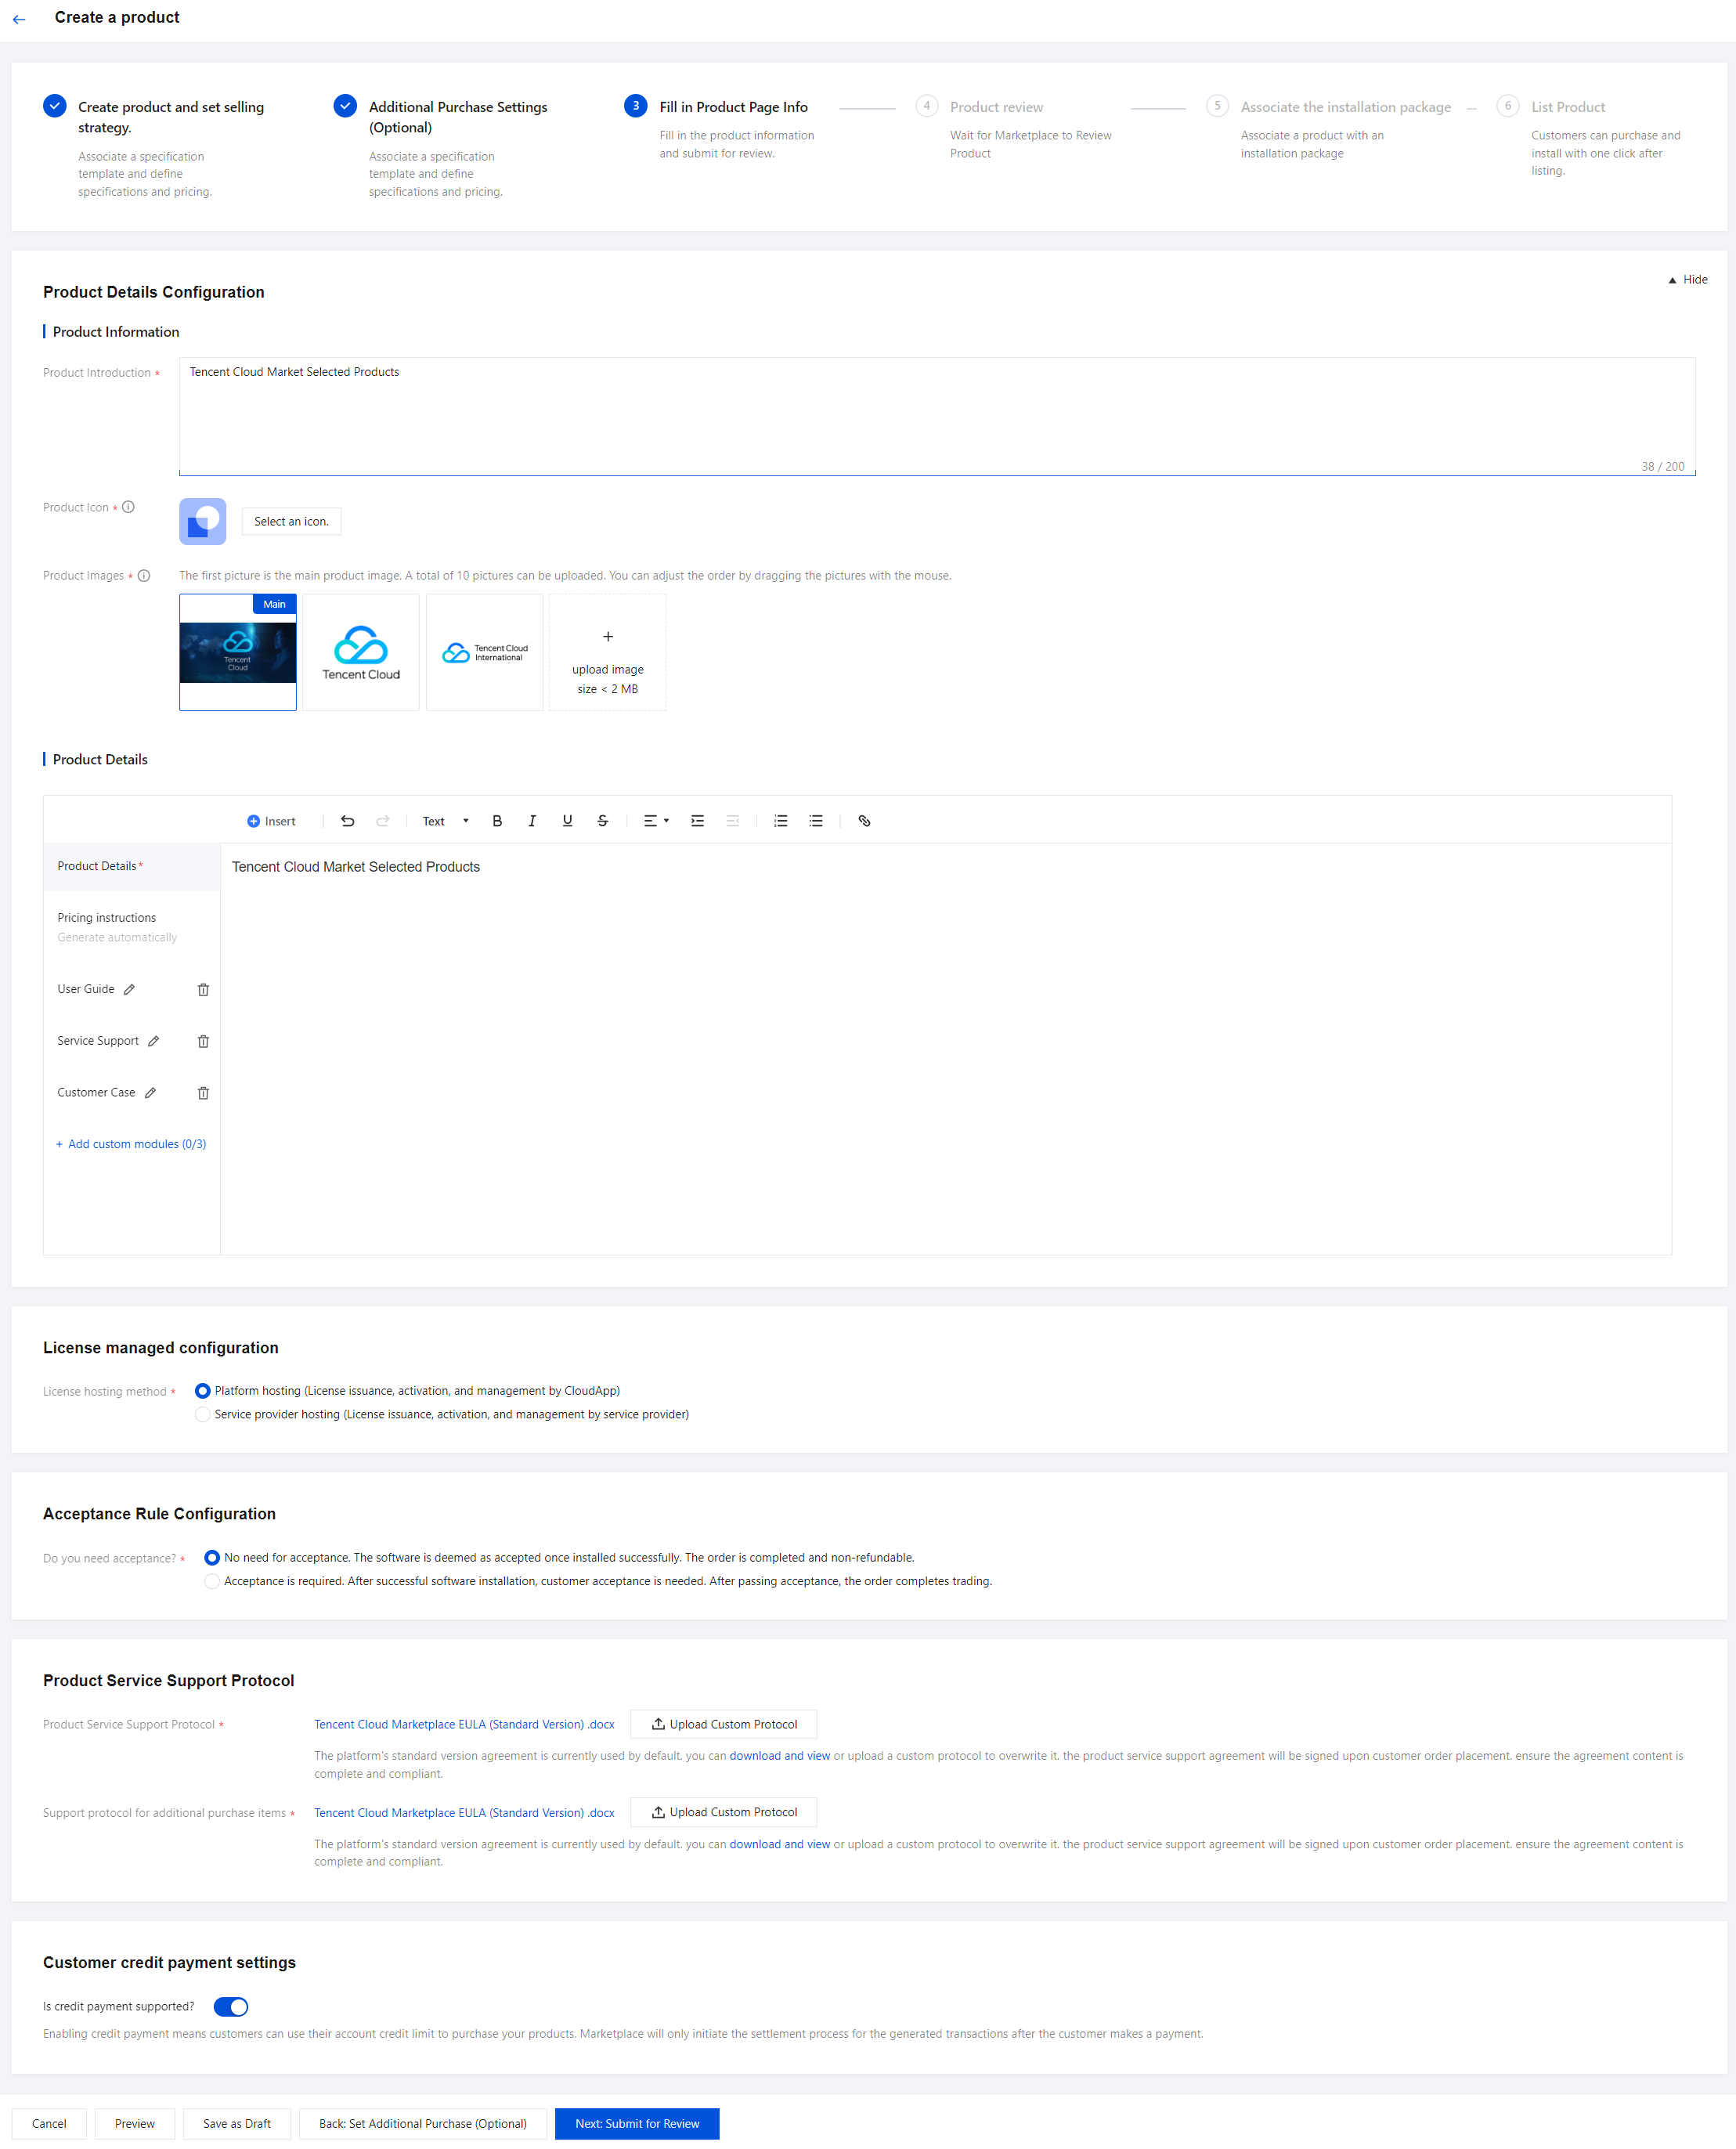Open the Insert menu in editor
Viewport: 1736px width, 2149px height.
pyautogui.click(x=271, y=821)
